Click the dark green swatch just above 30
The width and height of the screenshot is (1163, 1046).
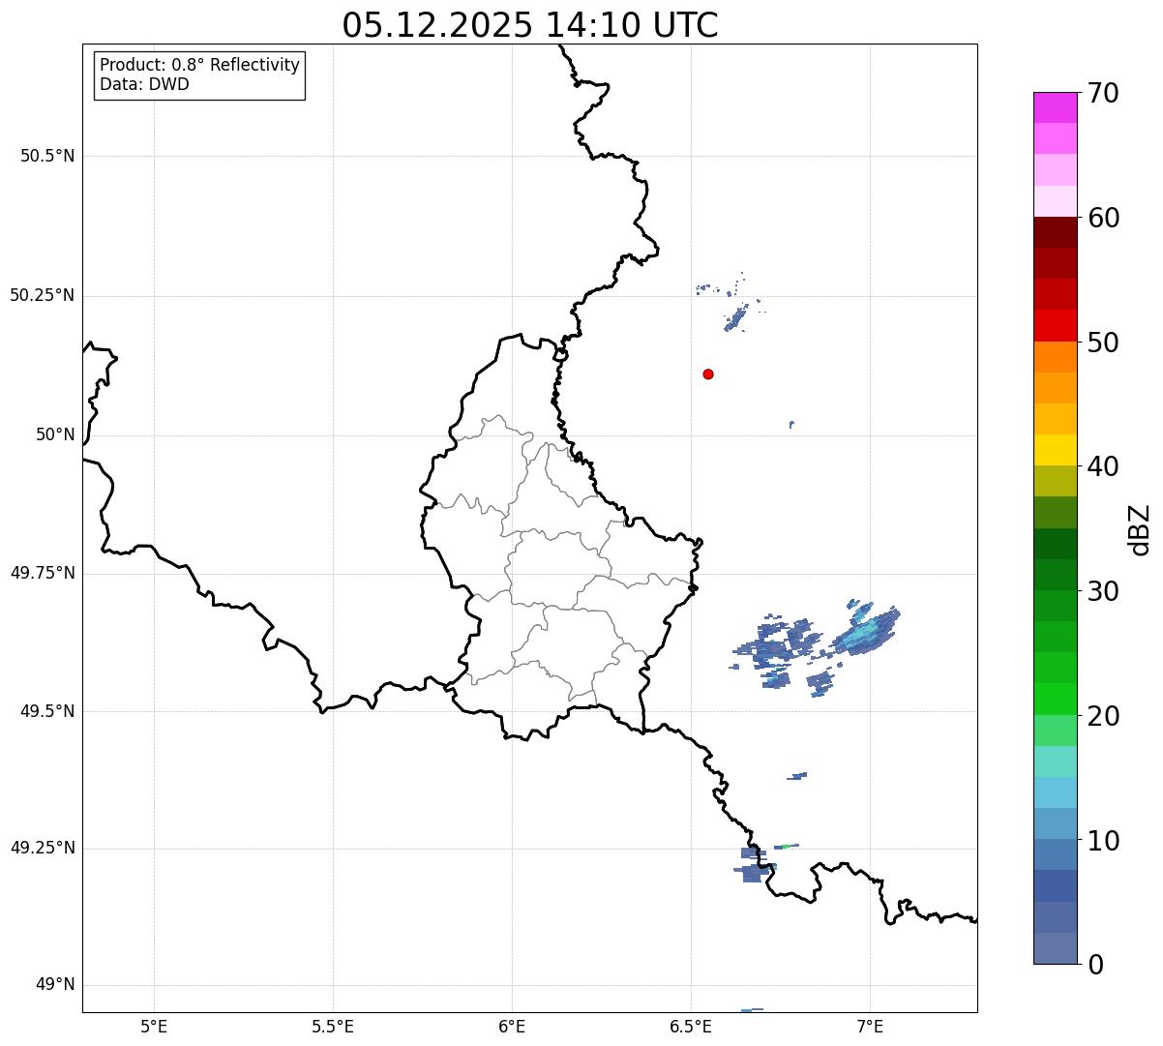pos(1056,575)
